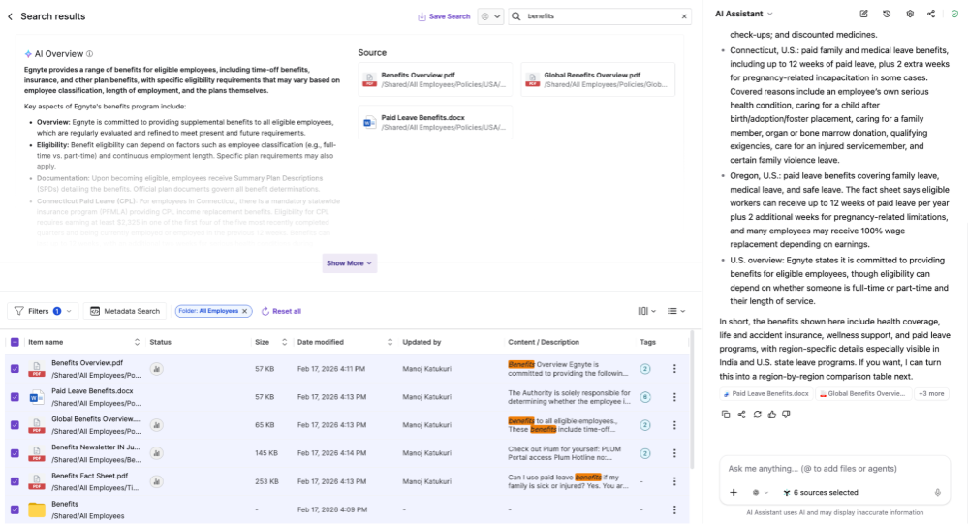Open more options for Benefits Overview.pdf row
This screenshot has height=524, width=968.
point(674,368)
